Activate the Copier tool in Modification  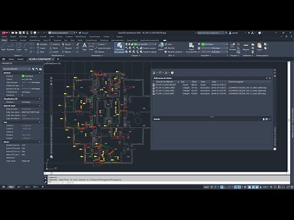(41, 48)
